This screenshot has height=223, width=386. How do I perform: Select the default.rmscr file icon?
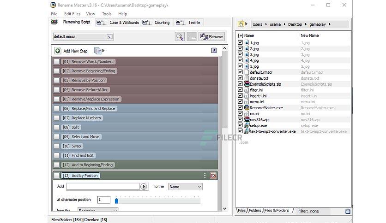(x=247, y=72)
